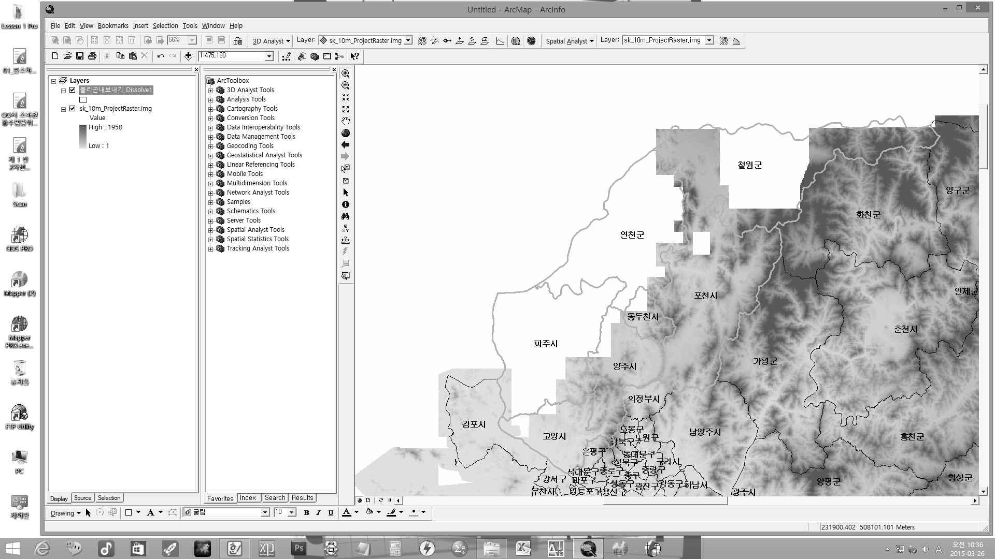Open the Find binoculars tool
The height and width of the screenshot is (559, 995).
346,216
